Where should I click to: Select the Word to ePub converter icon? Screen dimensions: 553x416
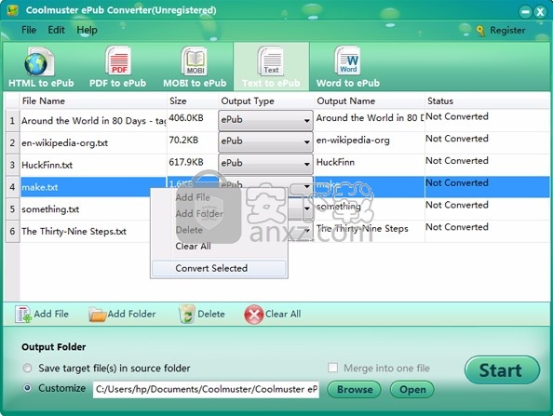(x=348, y=60)
